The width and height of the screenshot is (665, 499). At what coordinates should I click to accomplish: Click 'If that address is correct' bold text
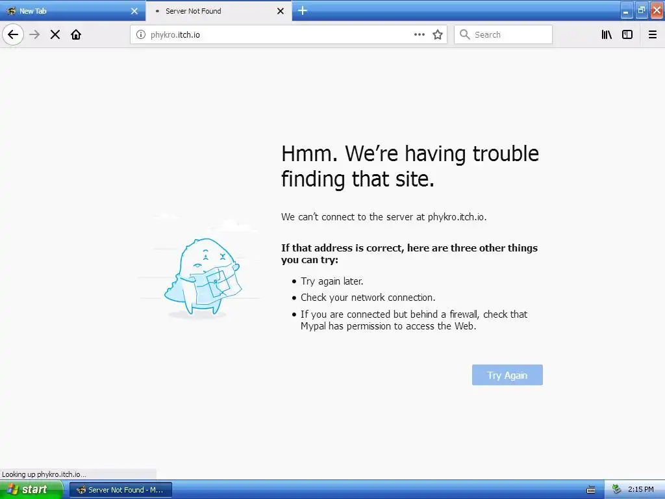409,254
